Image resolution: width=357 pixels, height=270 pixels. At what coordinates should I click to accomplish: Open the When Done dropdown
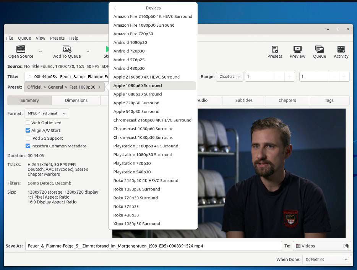pos(326,259)
